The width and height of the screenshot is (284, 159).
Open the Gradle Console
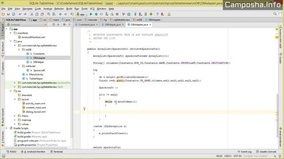tap(266, 152)
